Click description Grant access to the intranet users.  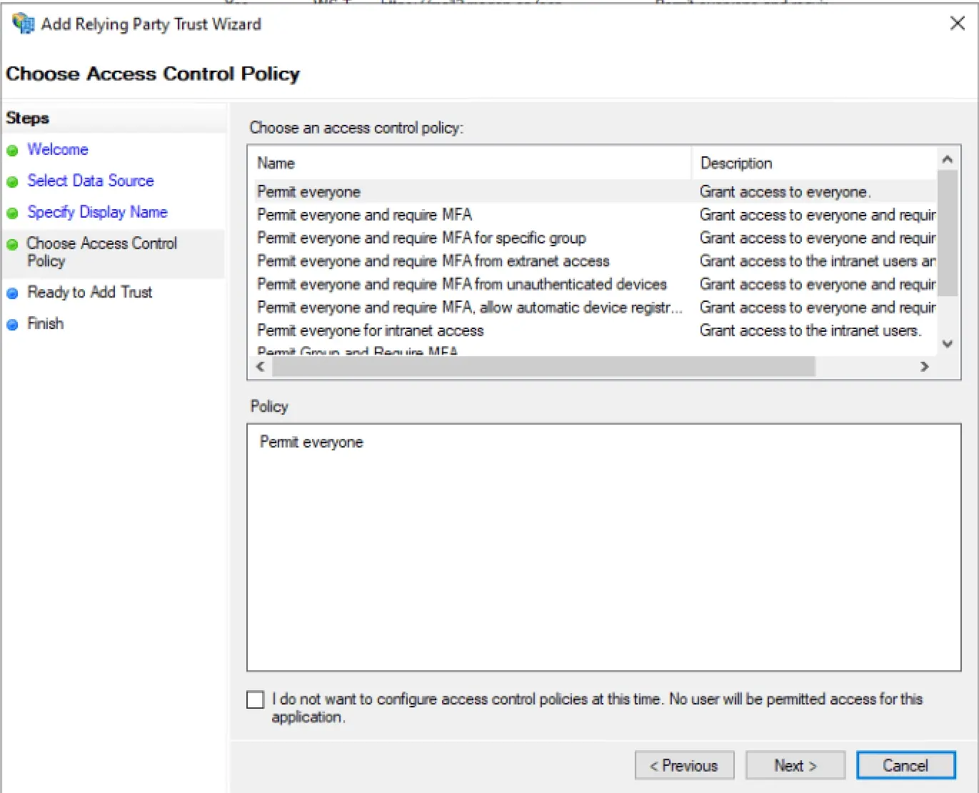click(x=810, y=330)
